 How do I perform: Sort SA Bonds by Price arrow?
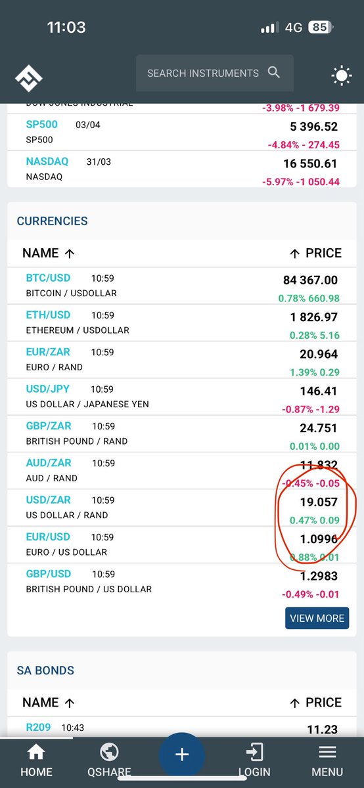click(x=295, y=702)
